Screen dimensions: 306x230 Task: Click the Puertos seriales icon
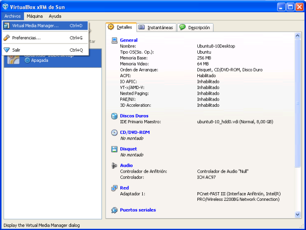(x=114, y=210)
